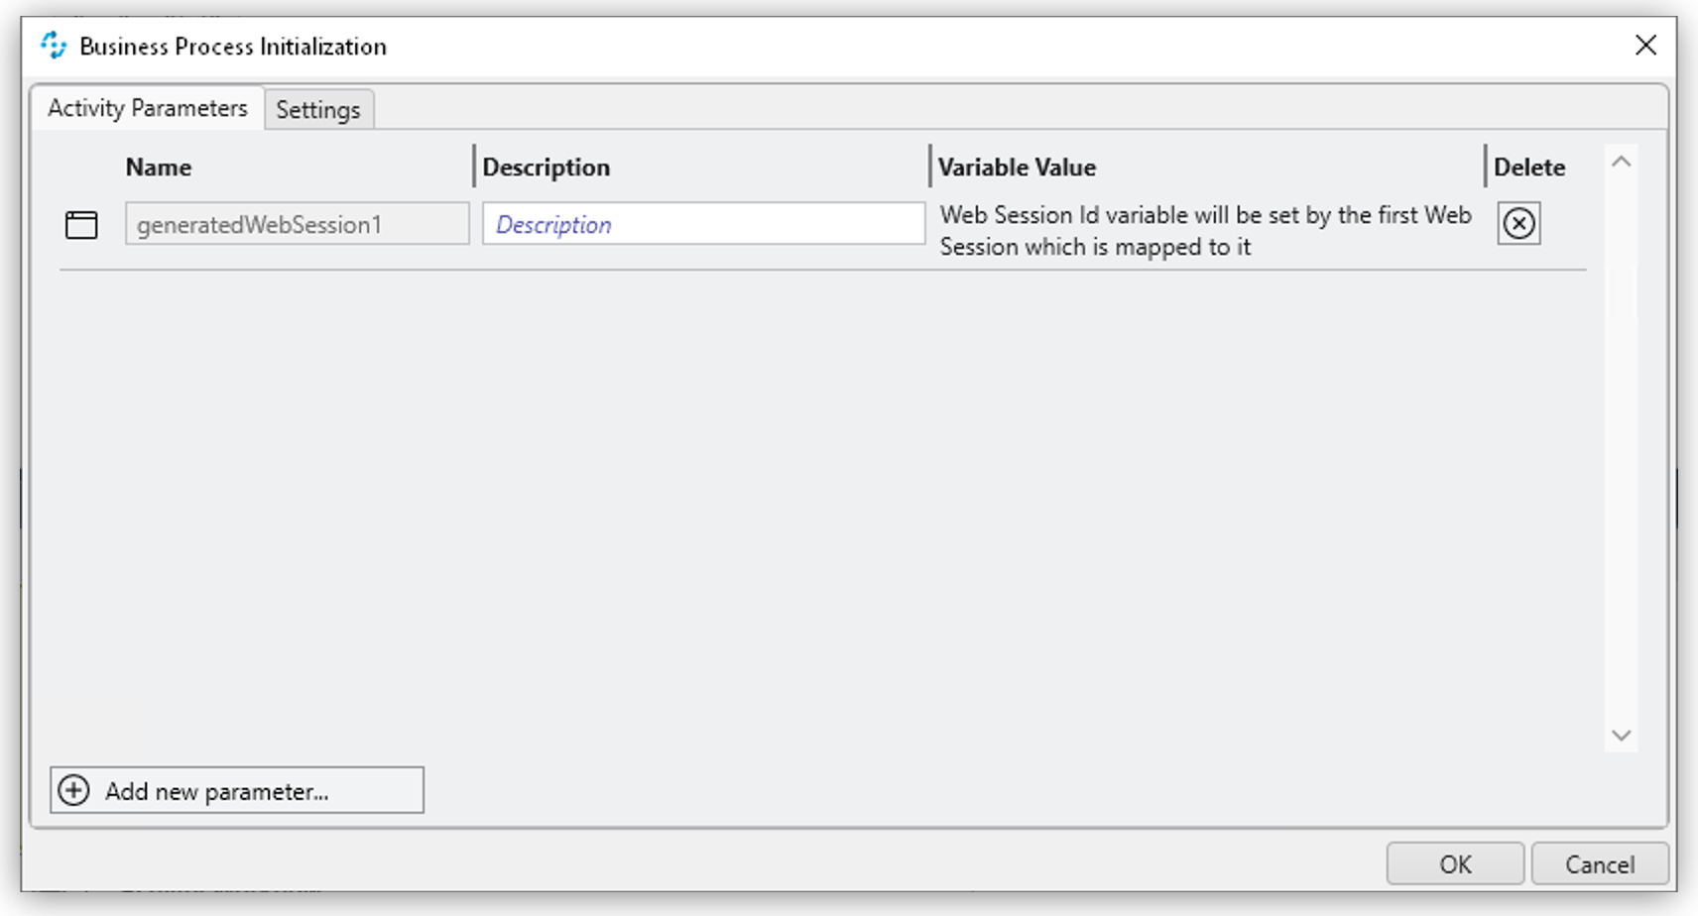Click the Description placeholder input field
Image resolution: width=1698 pixels, height=916 pixels.
point(702,224)
